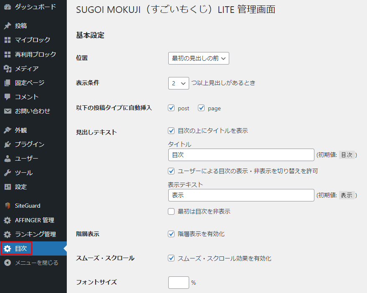Click the SiteGuard shield icon
Image resolution: width=367 pixels, height=293 pixels.
pyautogui.click(x=8, y=206)
